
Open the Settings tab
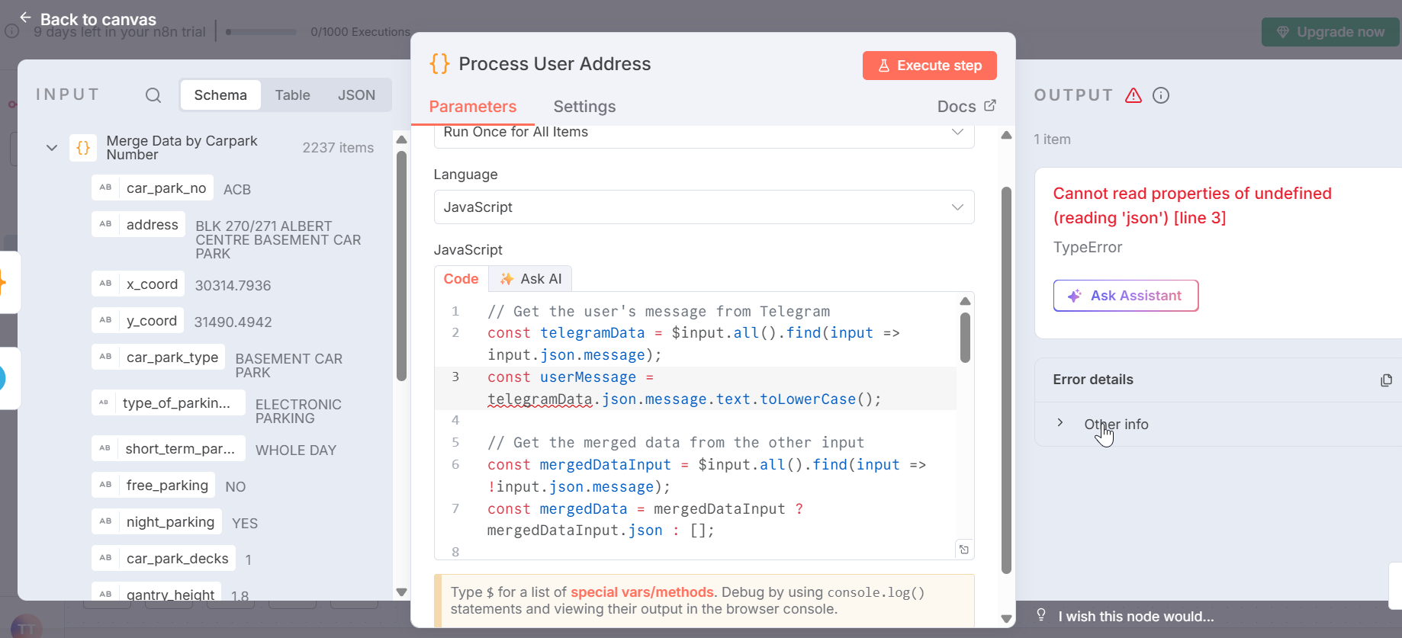(584, 107)
